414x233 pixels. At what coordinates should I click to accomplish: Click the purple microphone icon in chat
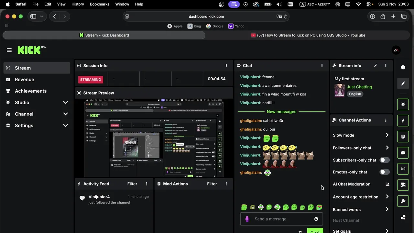point(247,219)
